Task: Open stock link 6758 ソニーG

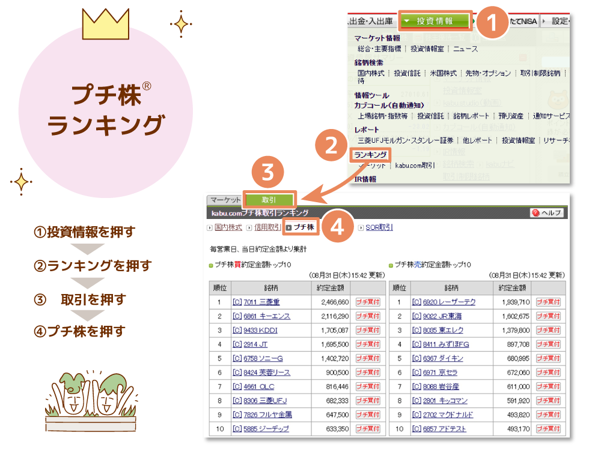Action: [x=263, y=359]
